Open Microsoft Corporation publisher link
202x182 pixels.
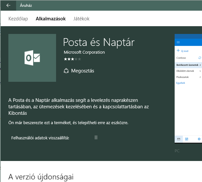point(84,52)
